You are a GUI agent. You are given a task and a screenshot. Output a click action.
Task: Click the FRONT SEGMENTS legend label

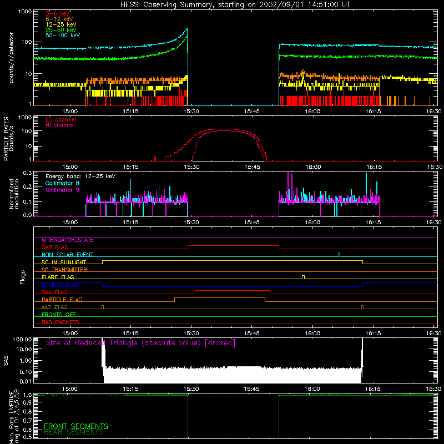[76, 426]
